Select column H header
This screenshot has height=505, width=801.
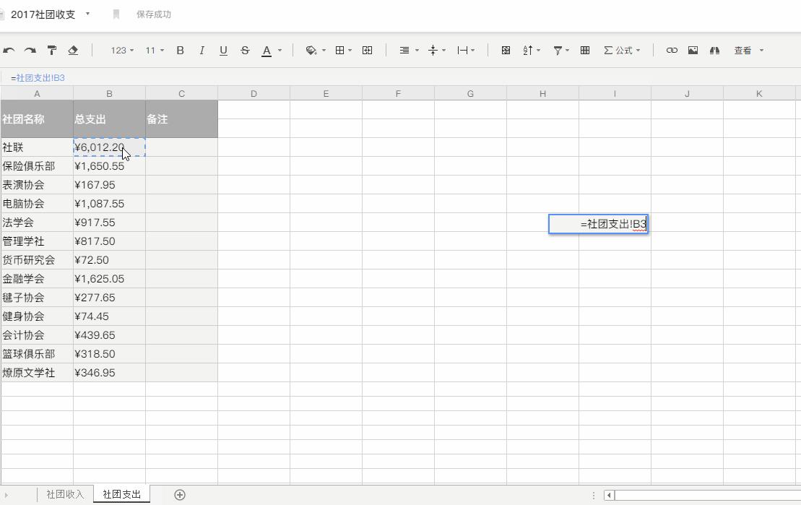(542, 93)
